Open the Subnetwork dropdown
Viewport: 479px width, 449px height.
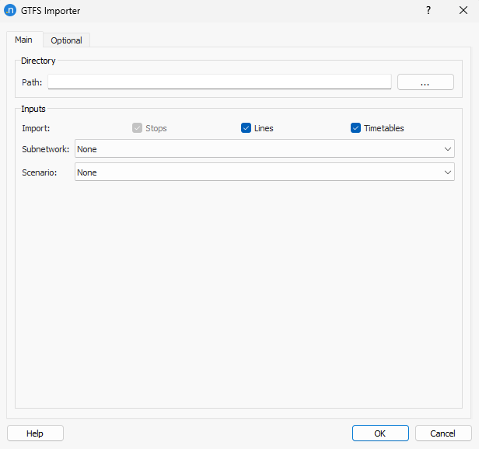pyautogui.click(x=264, y=148)
